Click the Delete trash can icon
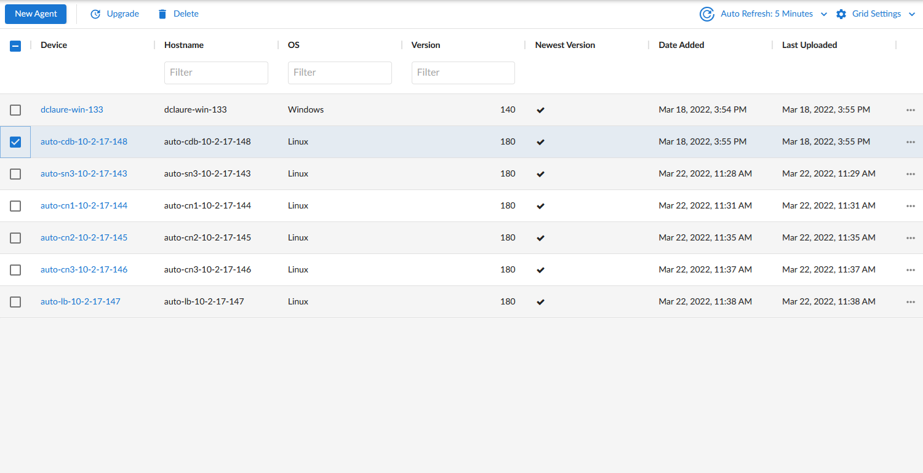The image size is (923, 473). pos(162,14)
